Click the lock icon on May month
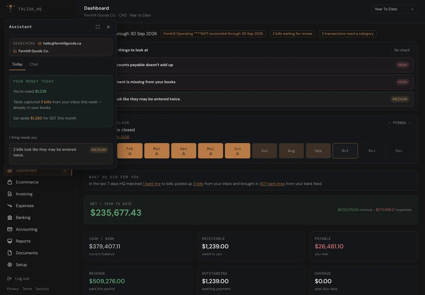425x295 pixels. pos(210,154)
